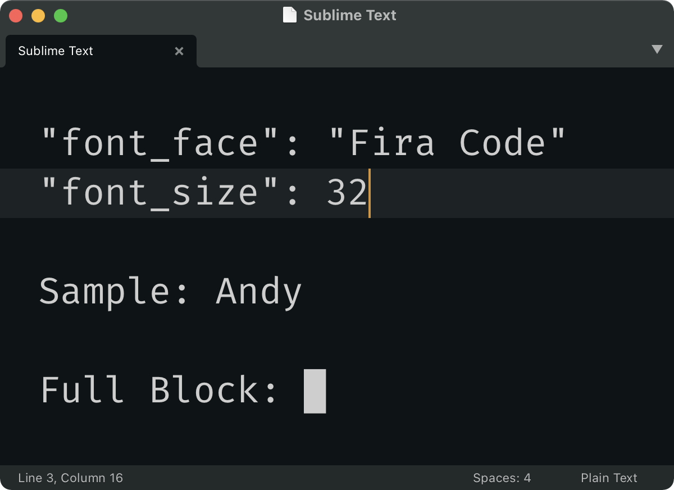Viewport: 674px width, 490px height.
Task: Click Line 3, Column 16 status
Action: tap(70, 478)
